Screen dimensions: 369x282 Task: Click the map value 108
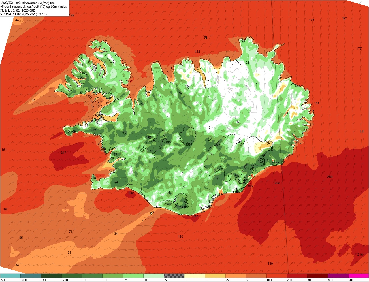(5, 209)
